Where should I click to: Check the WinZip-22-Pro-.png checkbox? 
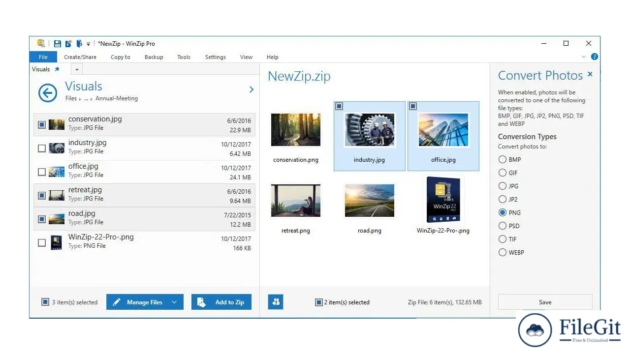click(42, 243)
